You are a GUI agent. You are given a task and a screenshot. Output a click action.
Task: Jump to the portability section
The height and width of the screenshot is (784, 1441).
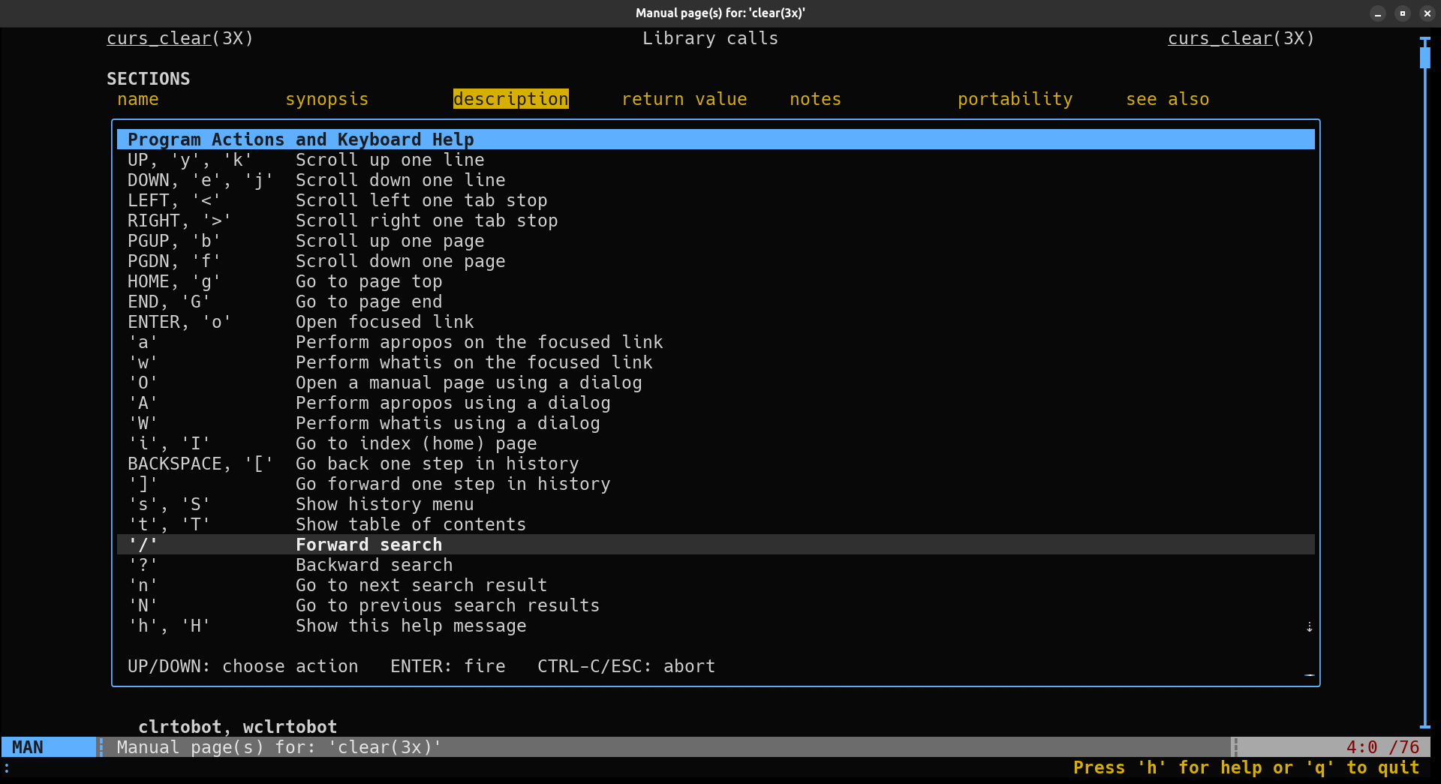coord(1015,99)
